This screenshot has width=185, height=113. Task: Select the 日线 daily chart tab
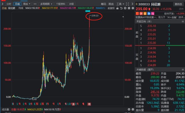(x=17, y=4)
